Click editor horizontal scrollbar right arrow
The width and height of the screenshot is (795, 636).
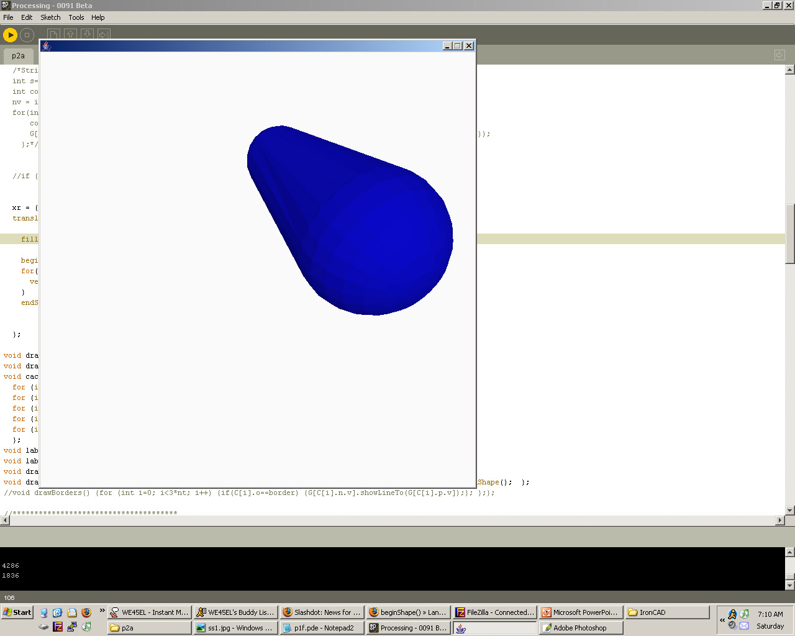(x=780, y=520)
